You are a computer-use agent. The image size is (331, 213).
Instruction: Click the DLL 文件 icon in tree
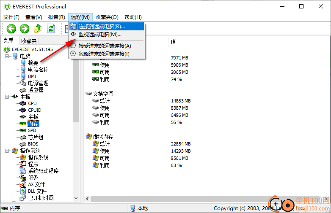23,191
